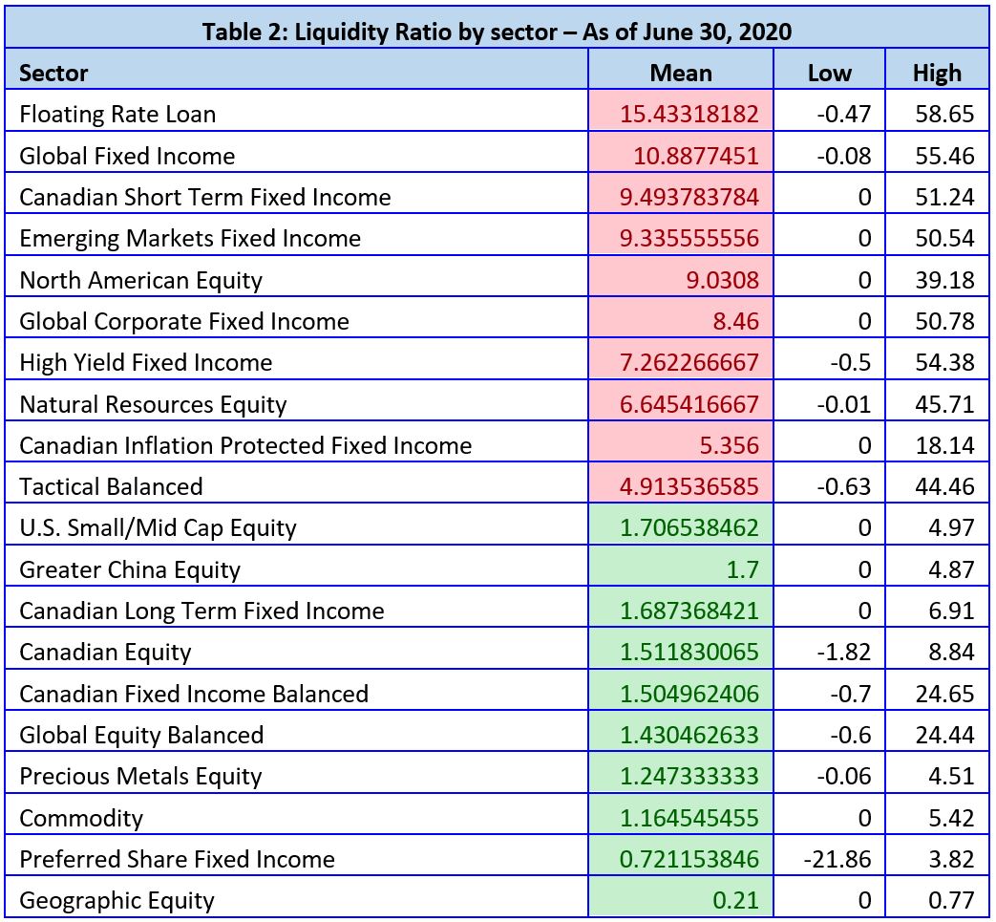
Task: Click the high value 54.38
Action: 944,362
